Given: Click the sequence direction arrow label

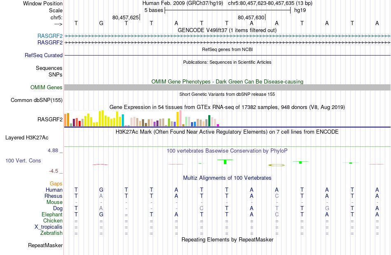Looking at the screenshot, I should point(58,24).
